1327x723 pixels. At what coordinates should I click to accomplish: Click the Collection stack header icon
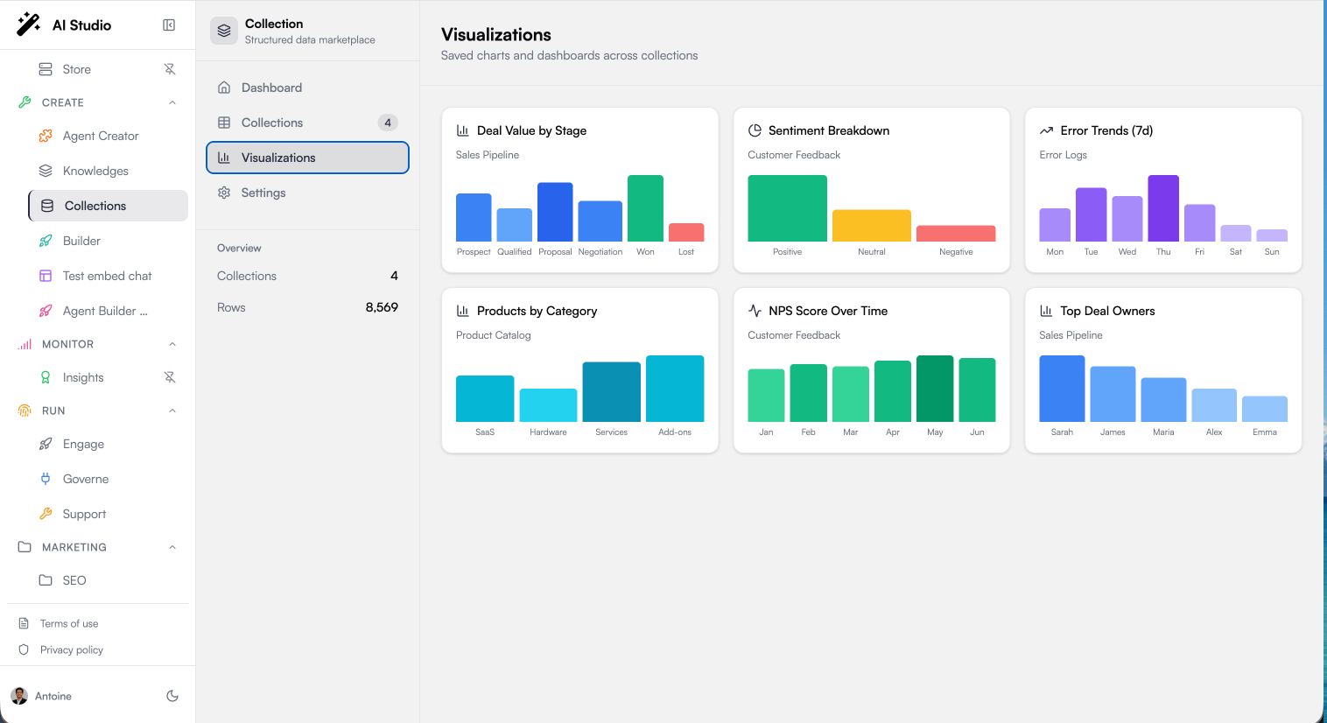click(x=224, y=31)
